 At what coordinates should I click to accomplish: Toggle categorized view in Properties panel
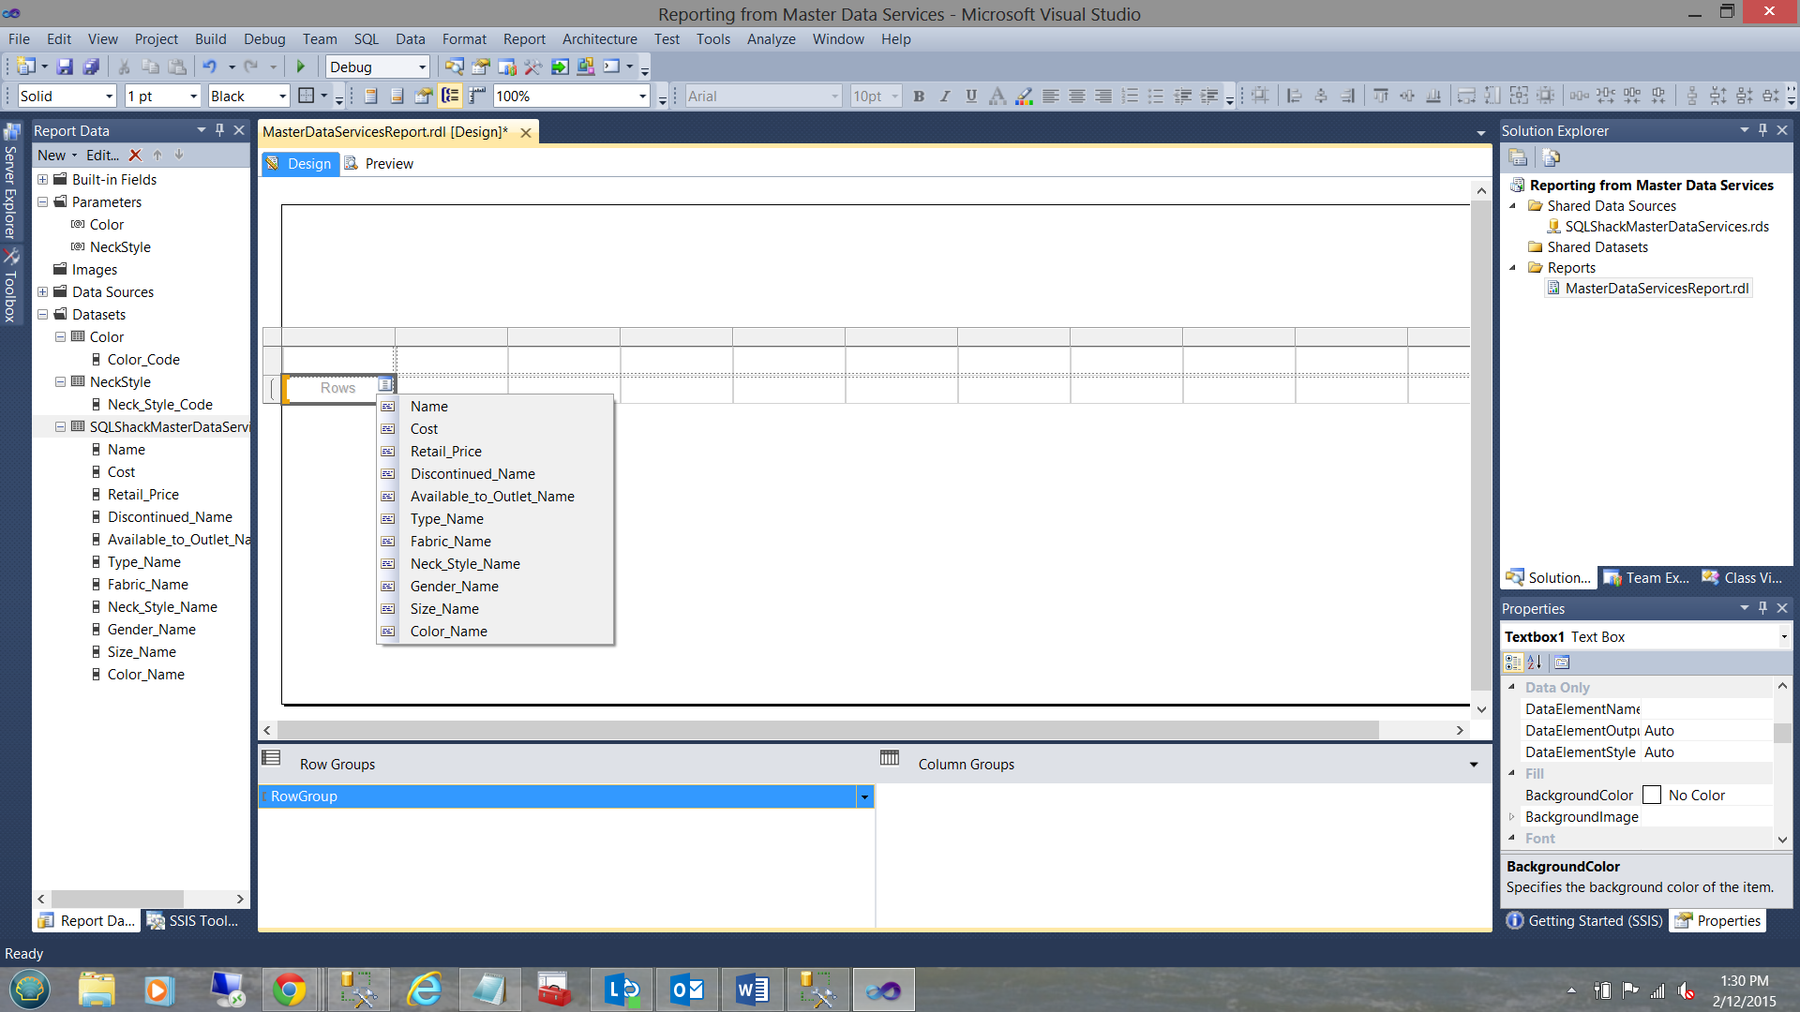pyautogui.click(x=1513, y=662)
